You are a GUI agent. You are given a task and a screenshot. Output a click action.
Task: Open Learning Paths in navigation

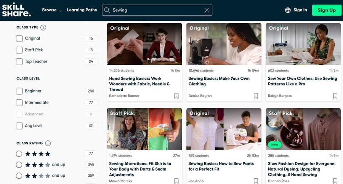(82, 10)
